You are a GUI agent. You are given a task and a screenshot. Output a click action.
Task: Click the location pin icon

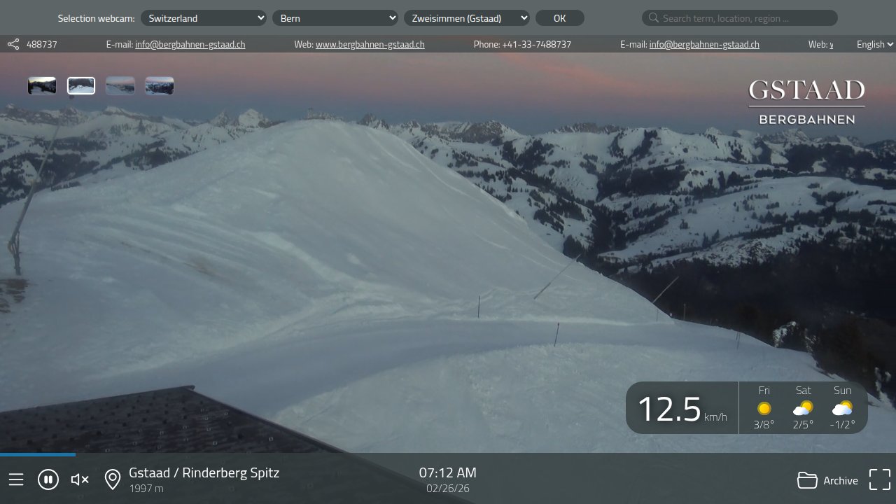pos(112,479)
